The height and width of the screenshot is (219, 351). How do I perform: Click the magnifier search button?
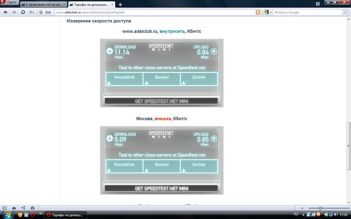[x=346, y=12]
